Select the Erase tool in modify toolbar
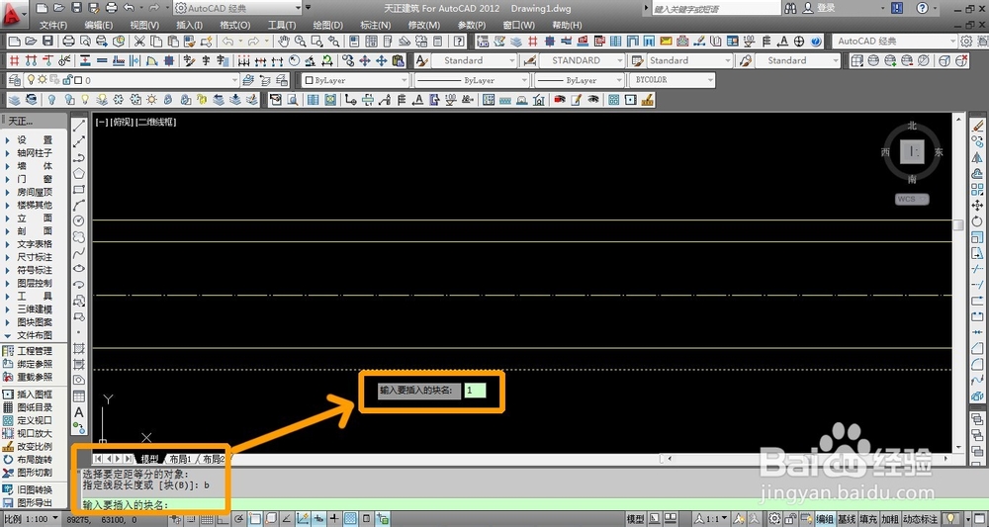This screenshot has width=989, height=527. 977,126
